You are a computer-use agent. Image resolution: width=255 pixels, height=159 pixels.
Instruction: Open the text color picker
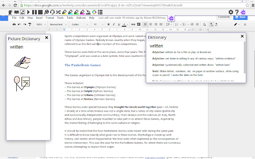tap(124, 25)
